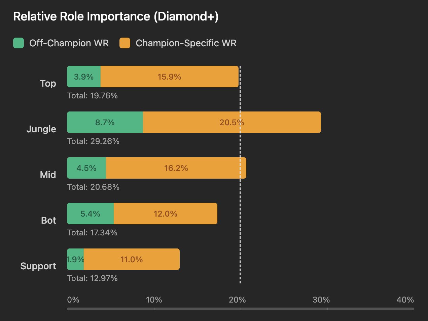Click the Relative Role Importance chart title
The width and height of the screenshot is (428, 321).
[116, 16]
